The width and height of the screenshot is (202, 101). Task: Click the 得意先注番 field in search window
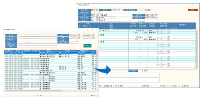click(73, 42)
